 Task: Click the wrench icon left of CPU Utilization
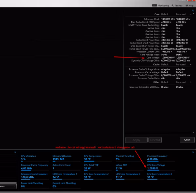(15, 152)
